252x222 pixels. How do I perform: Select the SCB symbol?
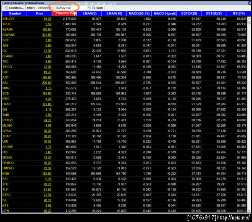(5, 94)
